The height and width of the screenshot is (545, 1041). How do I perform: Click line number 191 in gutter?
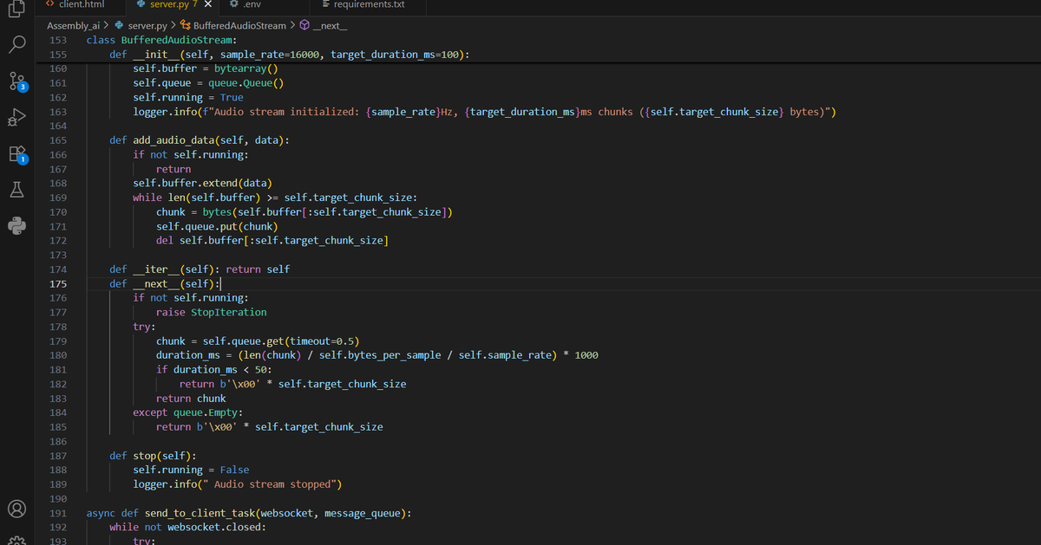(58, 513)
